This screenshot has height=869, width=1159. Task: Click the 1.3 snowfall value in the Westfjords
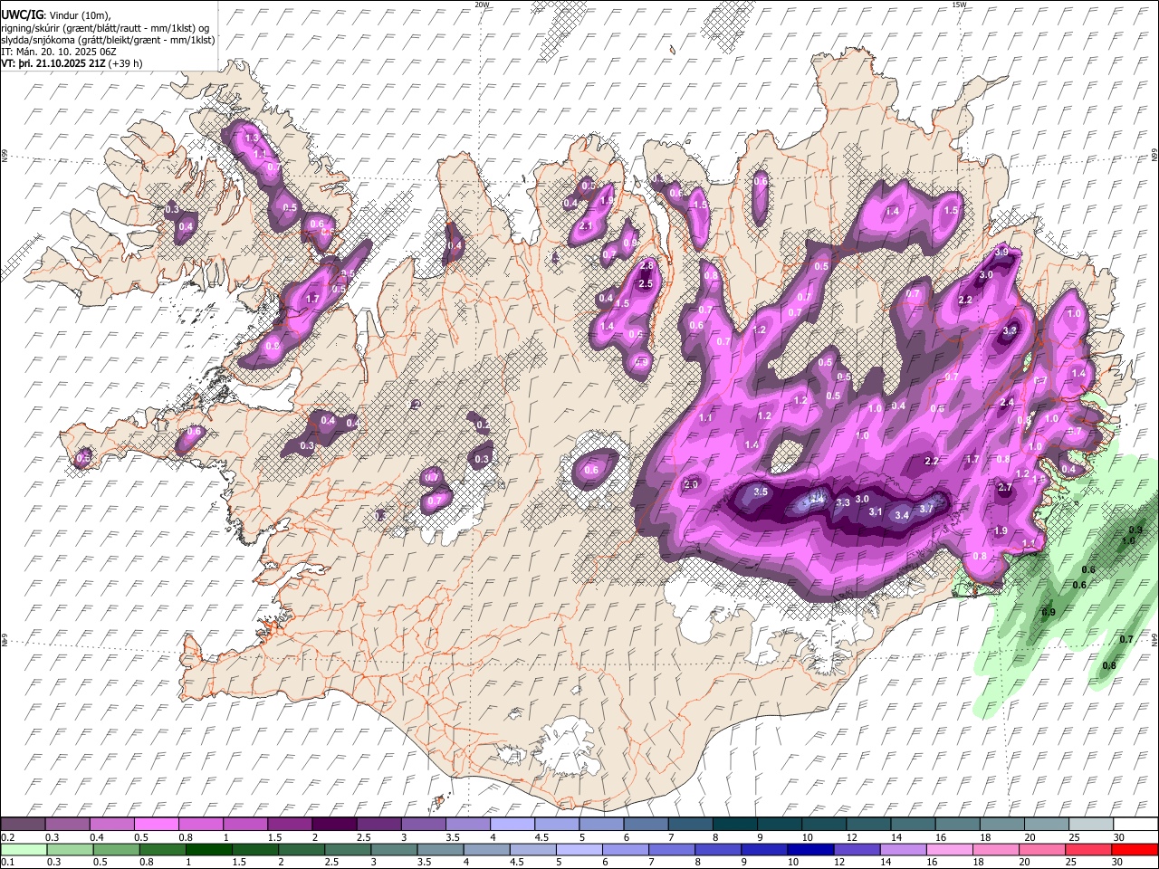tap(252, 138)
